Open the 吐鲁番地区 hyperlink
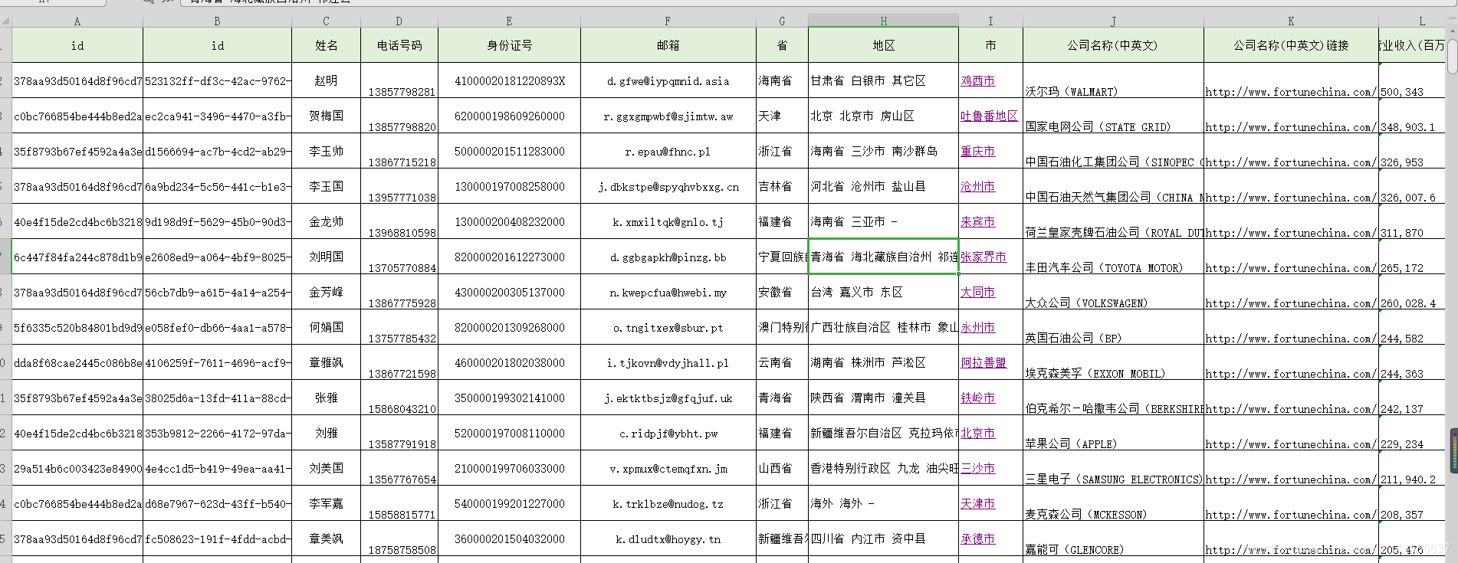 tap(990, 116)
